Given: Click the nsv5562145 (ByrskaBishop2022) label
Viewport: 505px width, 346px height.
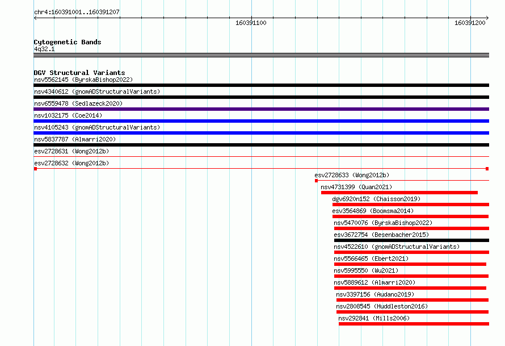Looking at the screenshot, I should [x=83, y=80].
